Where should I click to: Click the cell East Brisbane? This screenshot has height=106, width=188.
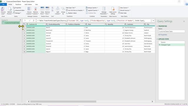(x=149, y=44)
